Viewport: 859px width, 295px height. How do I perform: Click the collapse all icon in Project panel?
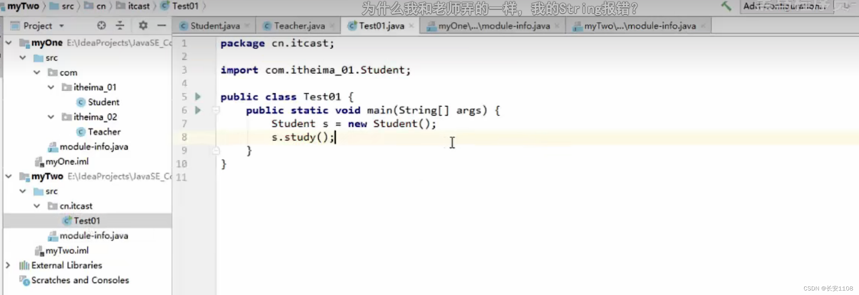[x=120, y=26]
